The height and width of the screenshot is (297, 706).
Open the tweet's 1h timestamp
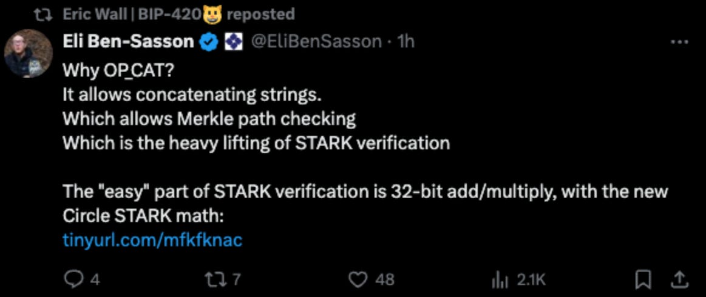(x=405, y=42)
